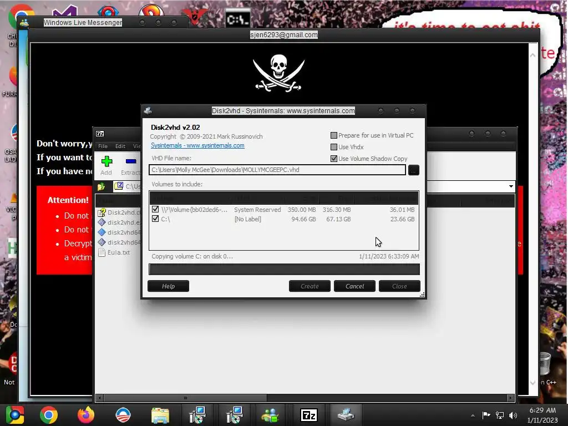This screenshot has height=426, width=568.
Task: Click the '350.00 MB' size cell
Action: coord(302,210)
